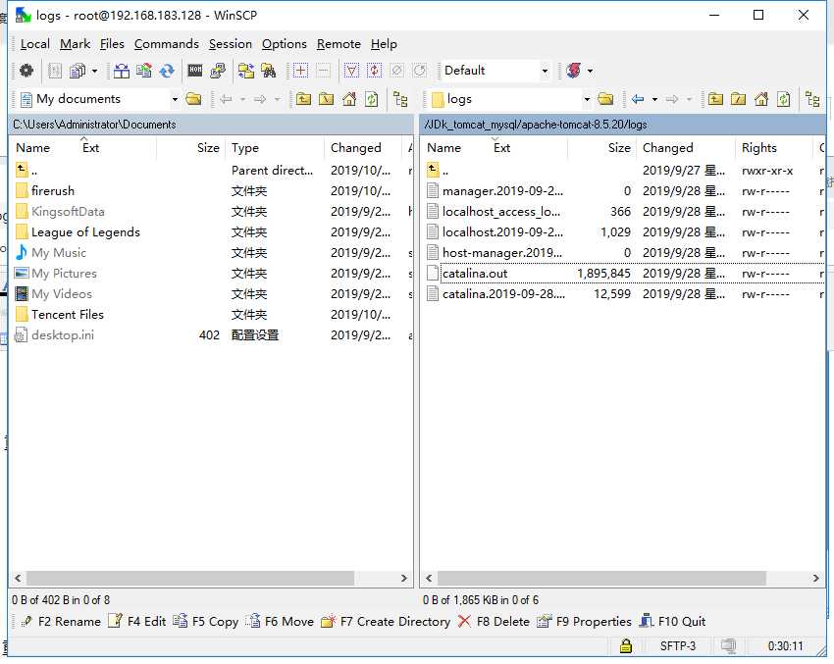Click F10 Quit button
Screen dimensions: 834x664
[x=672, y=621]
